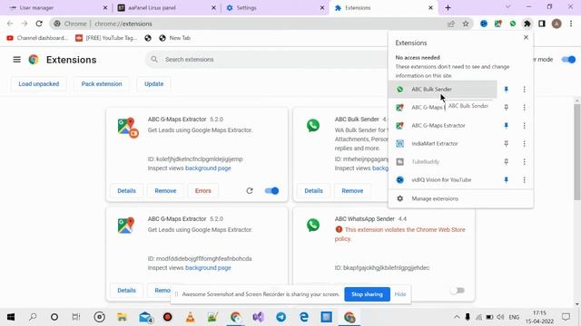This screenshot has height=326, width=581.
Task: Select IndiaMart Extractor in extensions popup
Action: point(442,143)
